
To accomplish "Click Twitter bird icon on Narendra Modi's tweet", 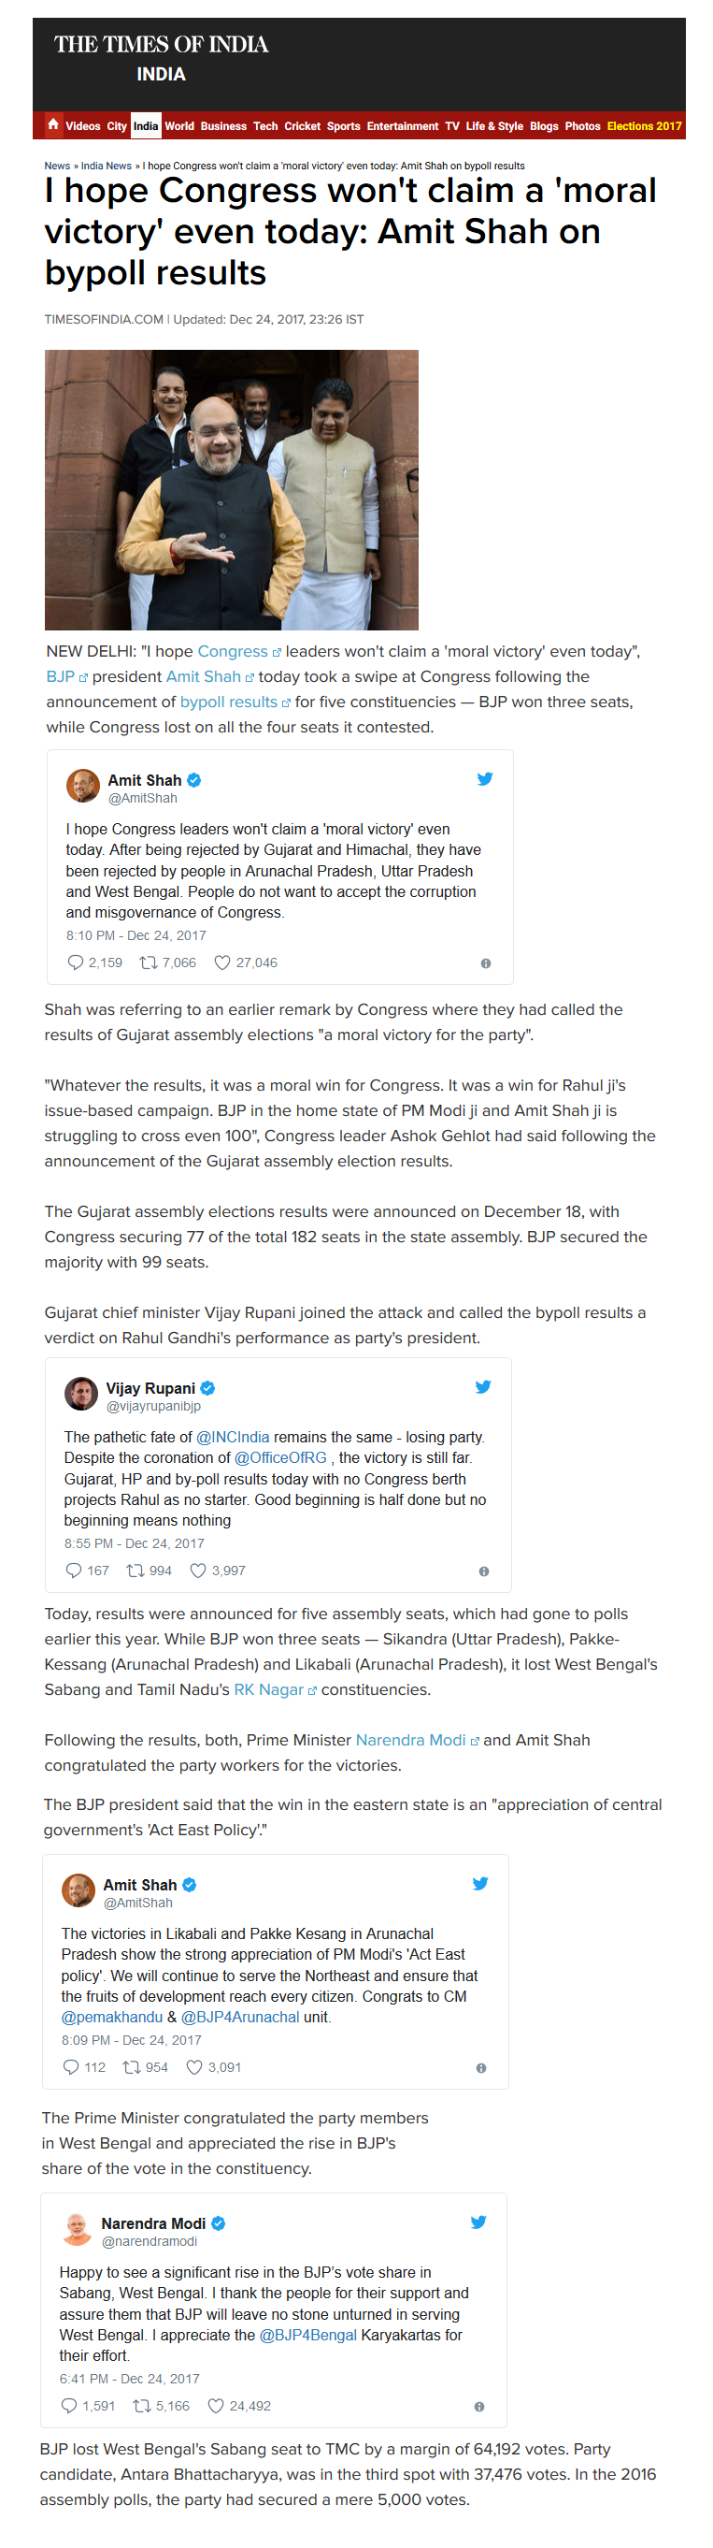I will click(479, 2222).
